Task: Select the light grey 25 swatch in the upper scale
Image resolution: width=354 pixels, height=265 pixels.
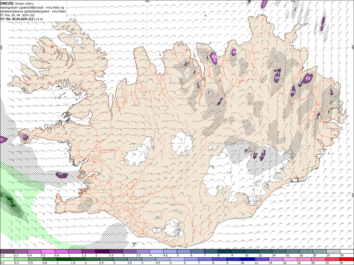Action: (x=333, y=251)
